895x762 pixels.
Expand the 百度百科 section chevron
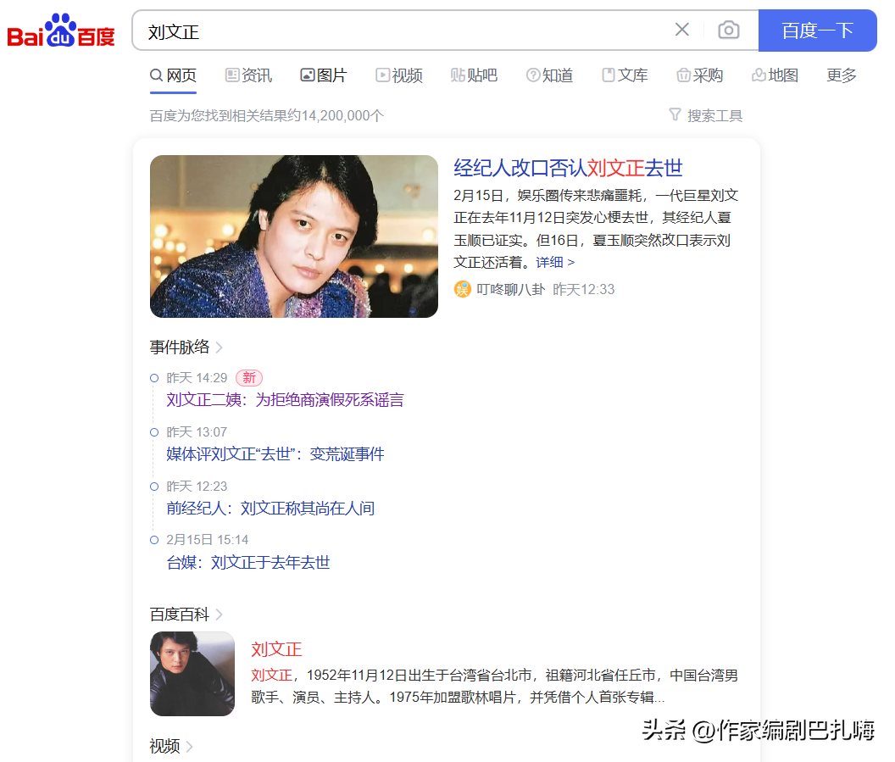[x=220, y=615]
